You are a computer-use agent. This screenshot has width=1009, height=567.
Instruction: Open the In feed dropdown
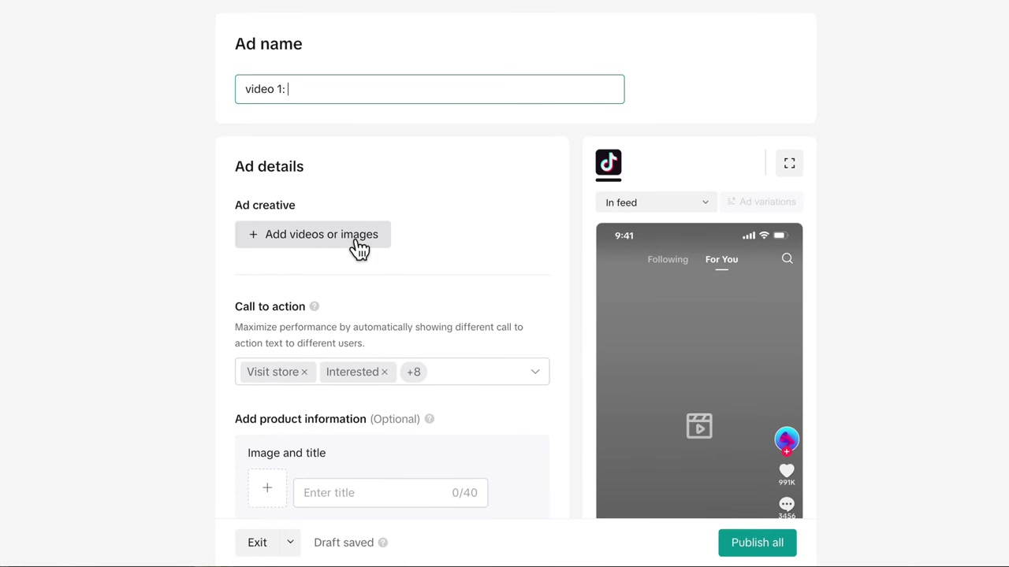coord(657,202)
